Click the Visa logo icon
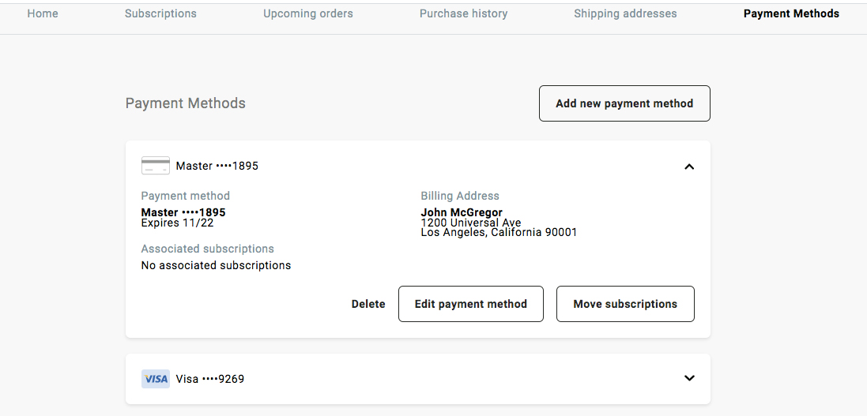867x416 pixels. click(x=155, y=379)
